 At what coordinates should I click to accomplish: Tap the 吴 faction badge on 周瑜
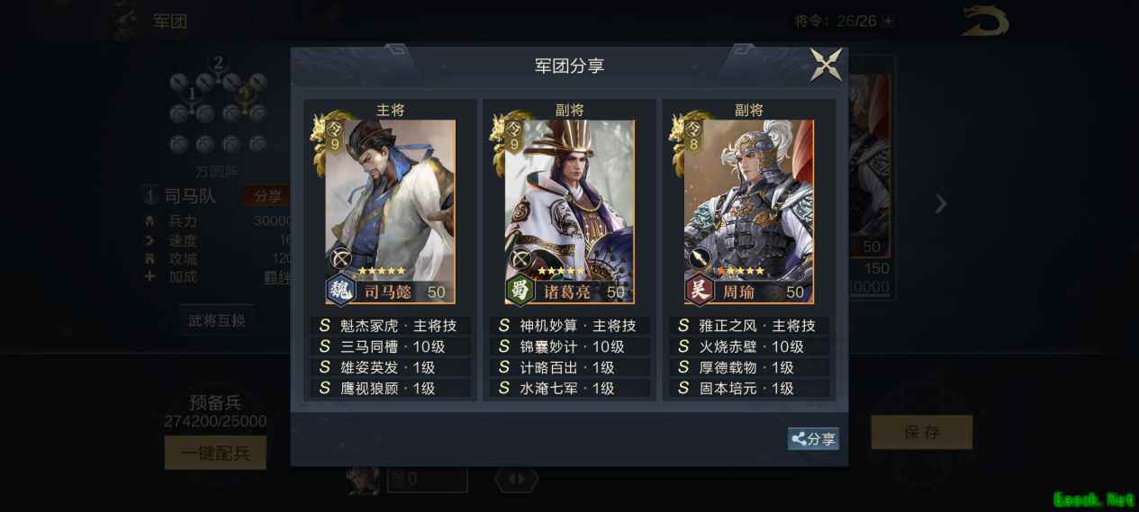(x=699, y=291)
